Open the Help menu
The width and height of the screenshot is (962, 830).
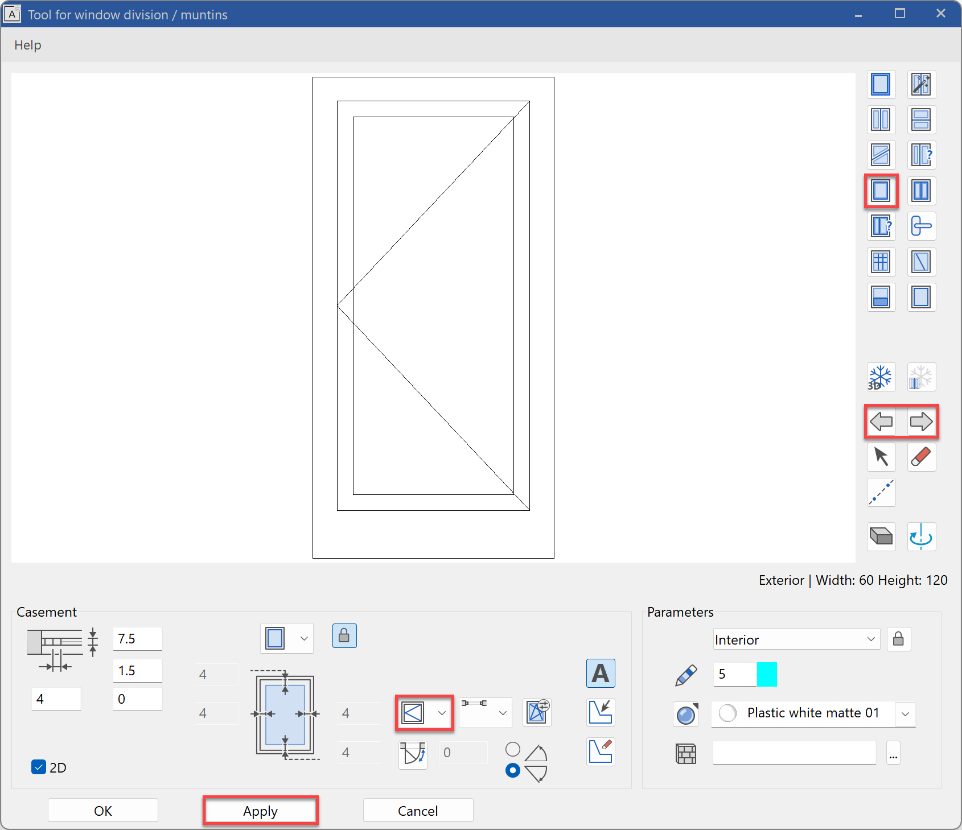[x=28, y=45]
